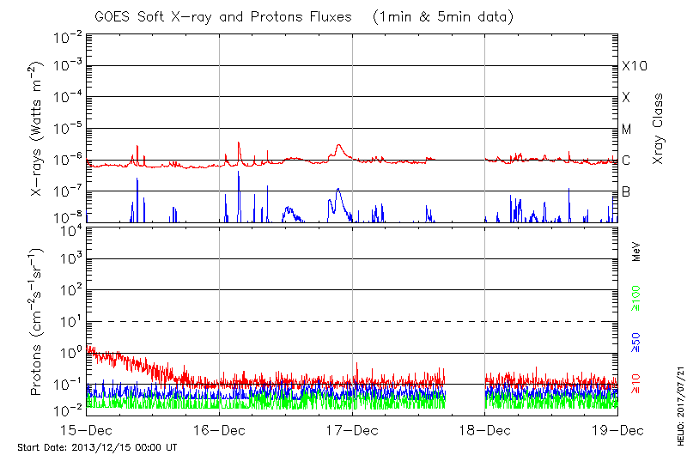
Task: Select the B class label on right axis
Action: (x=626, y=191)
